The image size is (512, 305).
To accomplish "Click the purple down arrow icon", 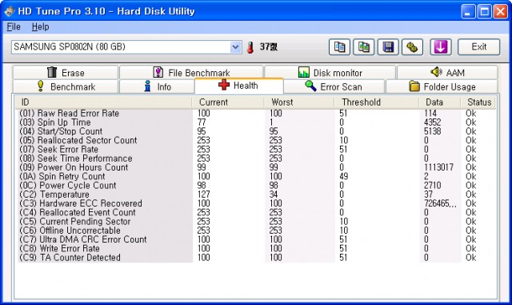I will [441, 47].
